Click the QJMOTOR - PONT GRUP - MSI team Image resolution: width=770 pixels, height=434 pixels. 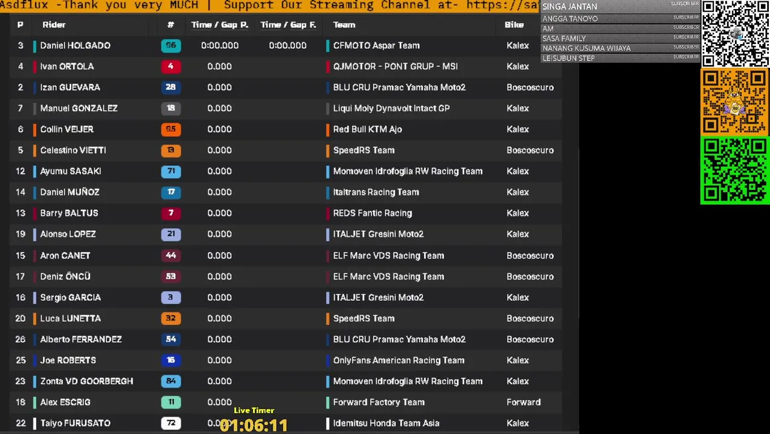(x=396, y=66)
